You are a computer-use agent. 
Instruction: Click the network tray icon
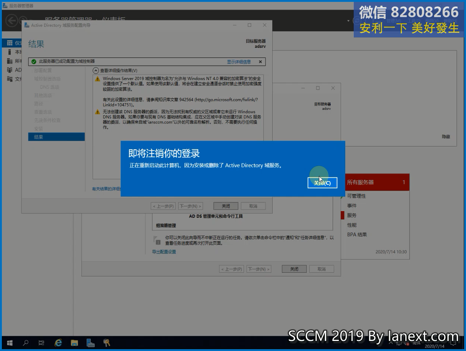[x=398, y=344]
